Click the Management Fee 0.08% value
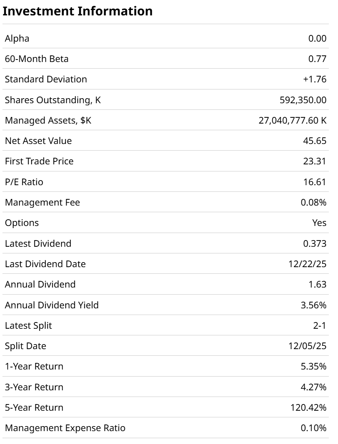 tap(313, 203)
